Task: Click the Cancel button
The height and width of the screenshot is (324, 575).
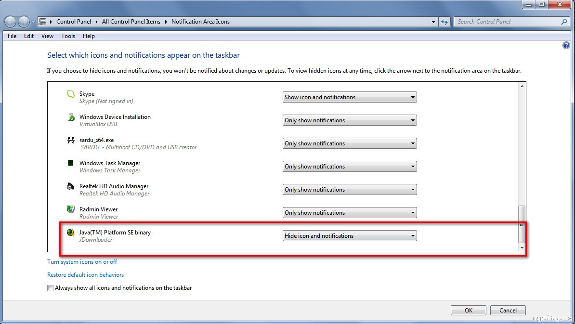Action: click(508, 310)
